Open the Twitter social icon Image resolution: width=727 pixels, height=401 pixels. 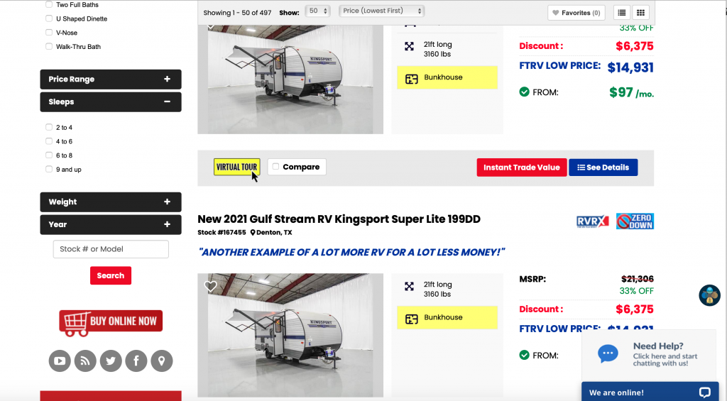[111, 361]
